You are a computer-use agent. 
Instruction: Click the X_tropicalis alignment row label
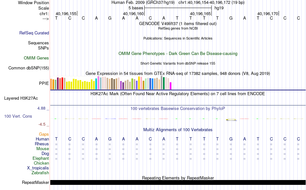click(38, 168)
